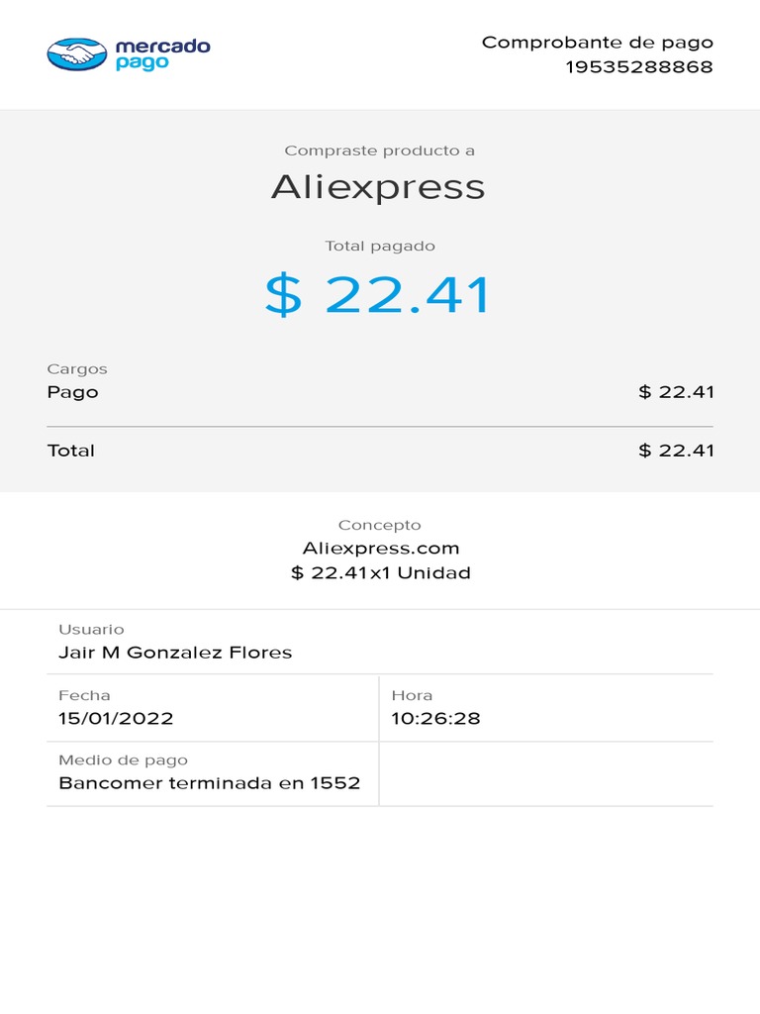760x1014 pixels.
Task: Click the Pago charge row label
Action: pyautogui.click(x=73, y=392)
